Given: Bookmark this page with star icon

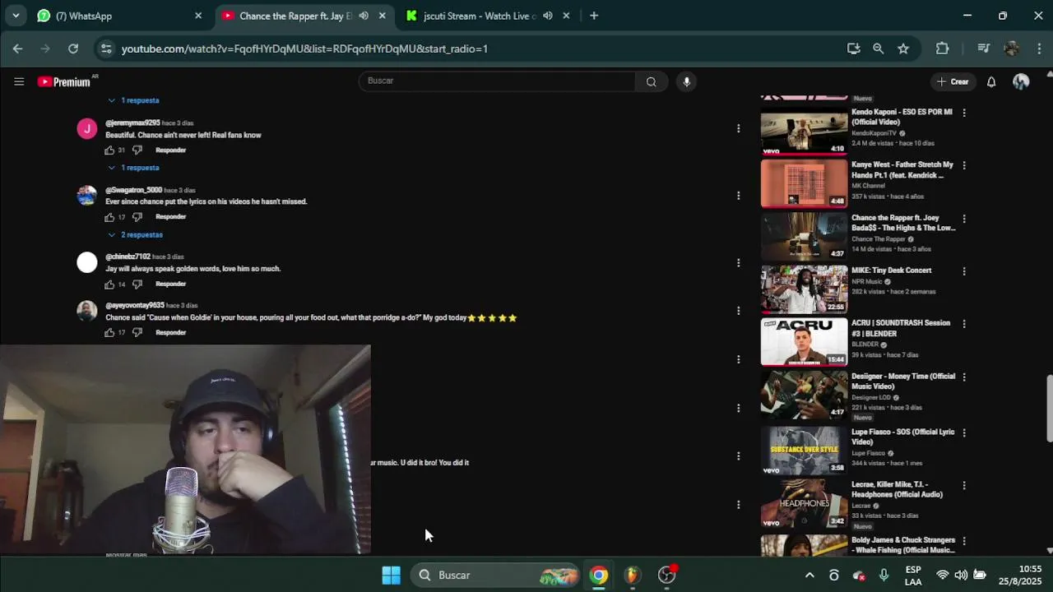Looking at the screenshot, I should (x=903, y=49).
